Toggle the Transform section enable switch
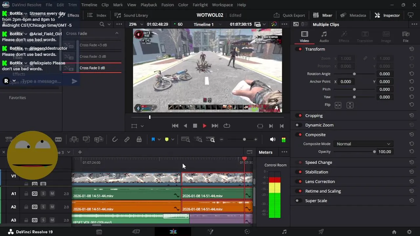Image resolution: width=420 pixels, height=236 pixels. pos(299,49)
